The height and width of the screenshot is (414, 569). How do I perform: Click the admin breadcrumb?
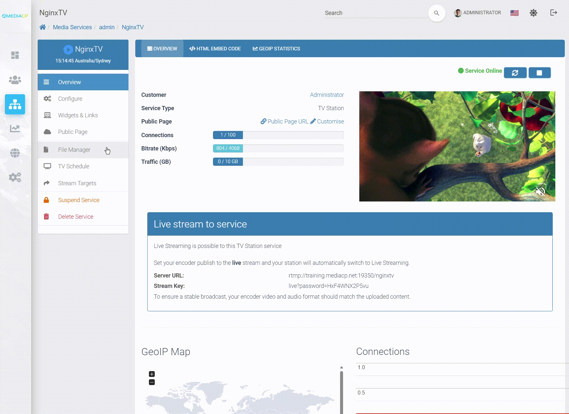point(107,27)
